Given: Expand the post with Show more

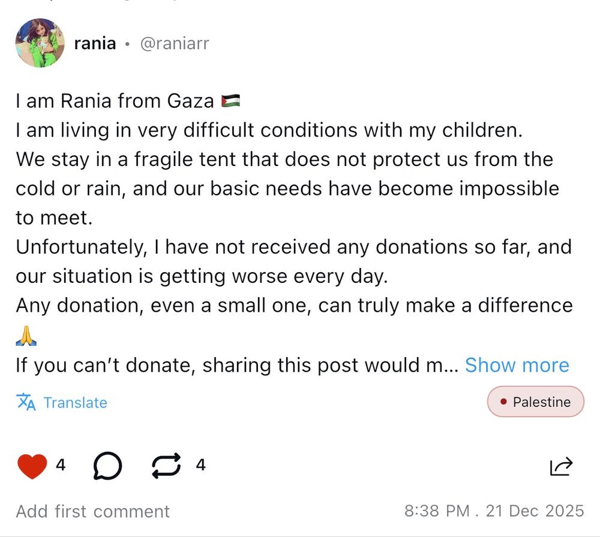Looking at the screenshot, I should (517, 365).
